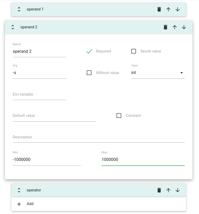The image size is (199, 214).
Task: Focus the Env variable field
Action: point(39,95)
